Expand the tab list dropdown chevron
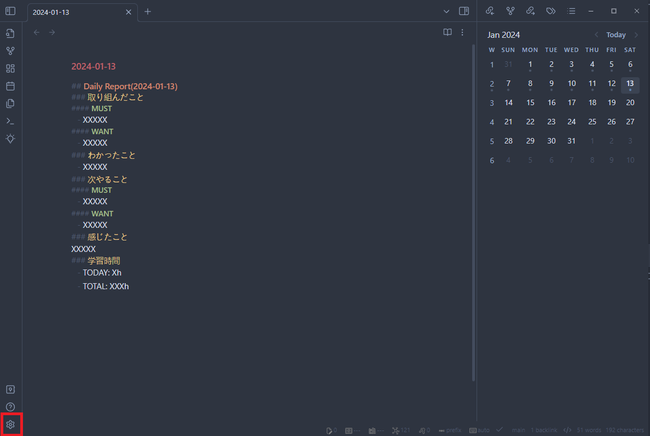 [x=446, y=12]
